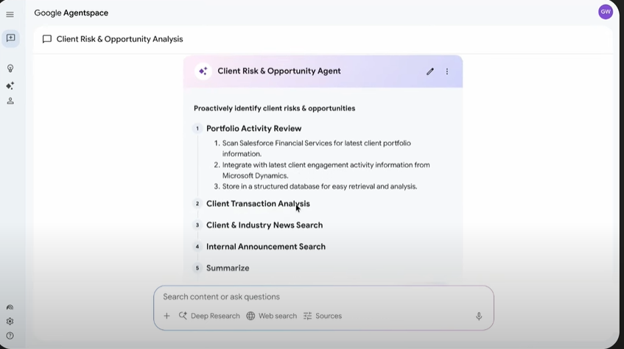This screenshot has height=349, width=624.
Task: Expand the Summarize step
Action: coord(228,268)
